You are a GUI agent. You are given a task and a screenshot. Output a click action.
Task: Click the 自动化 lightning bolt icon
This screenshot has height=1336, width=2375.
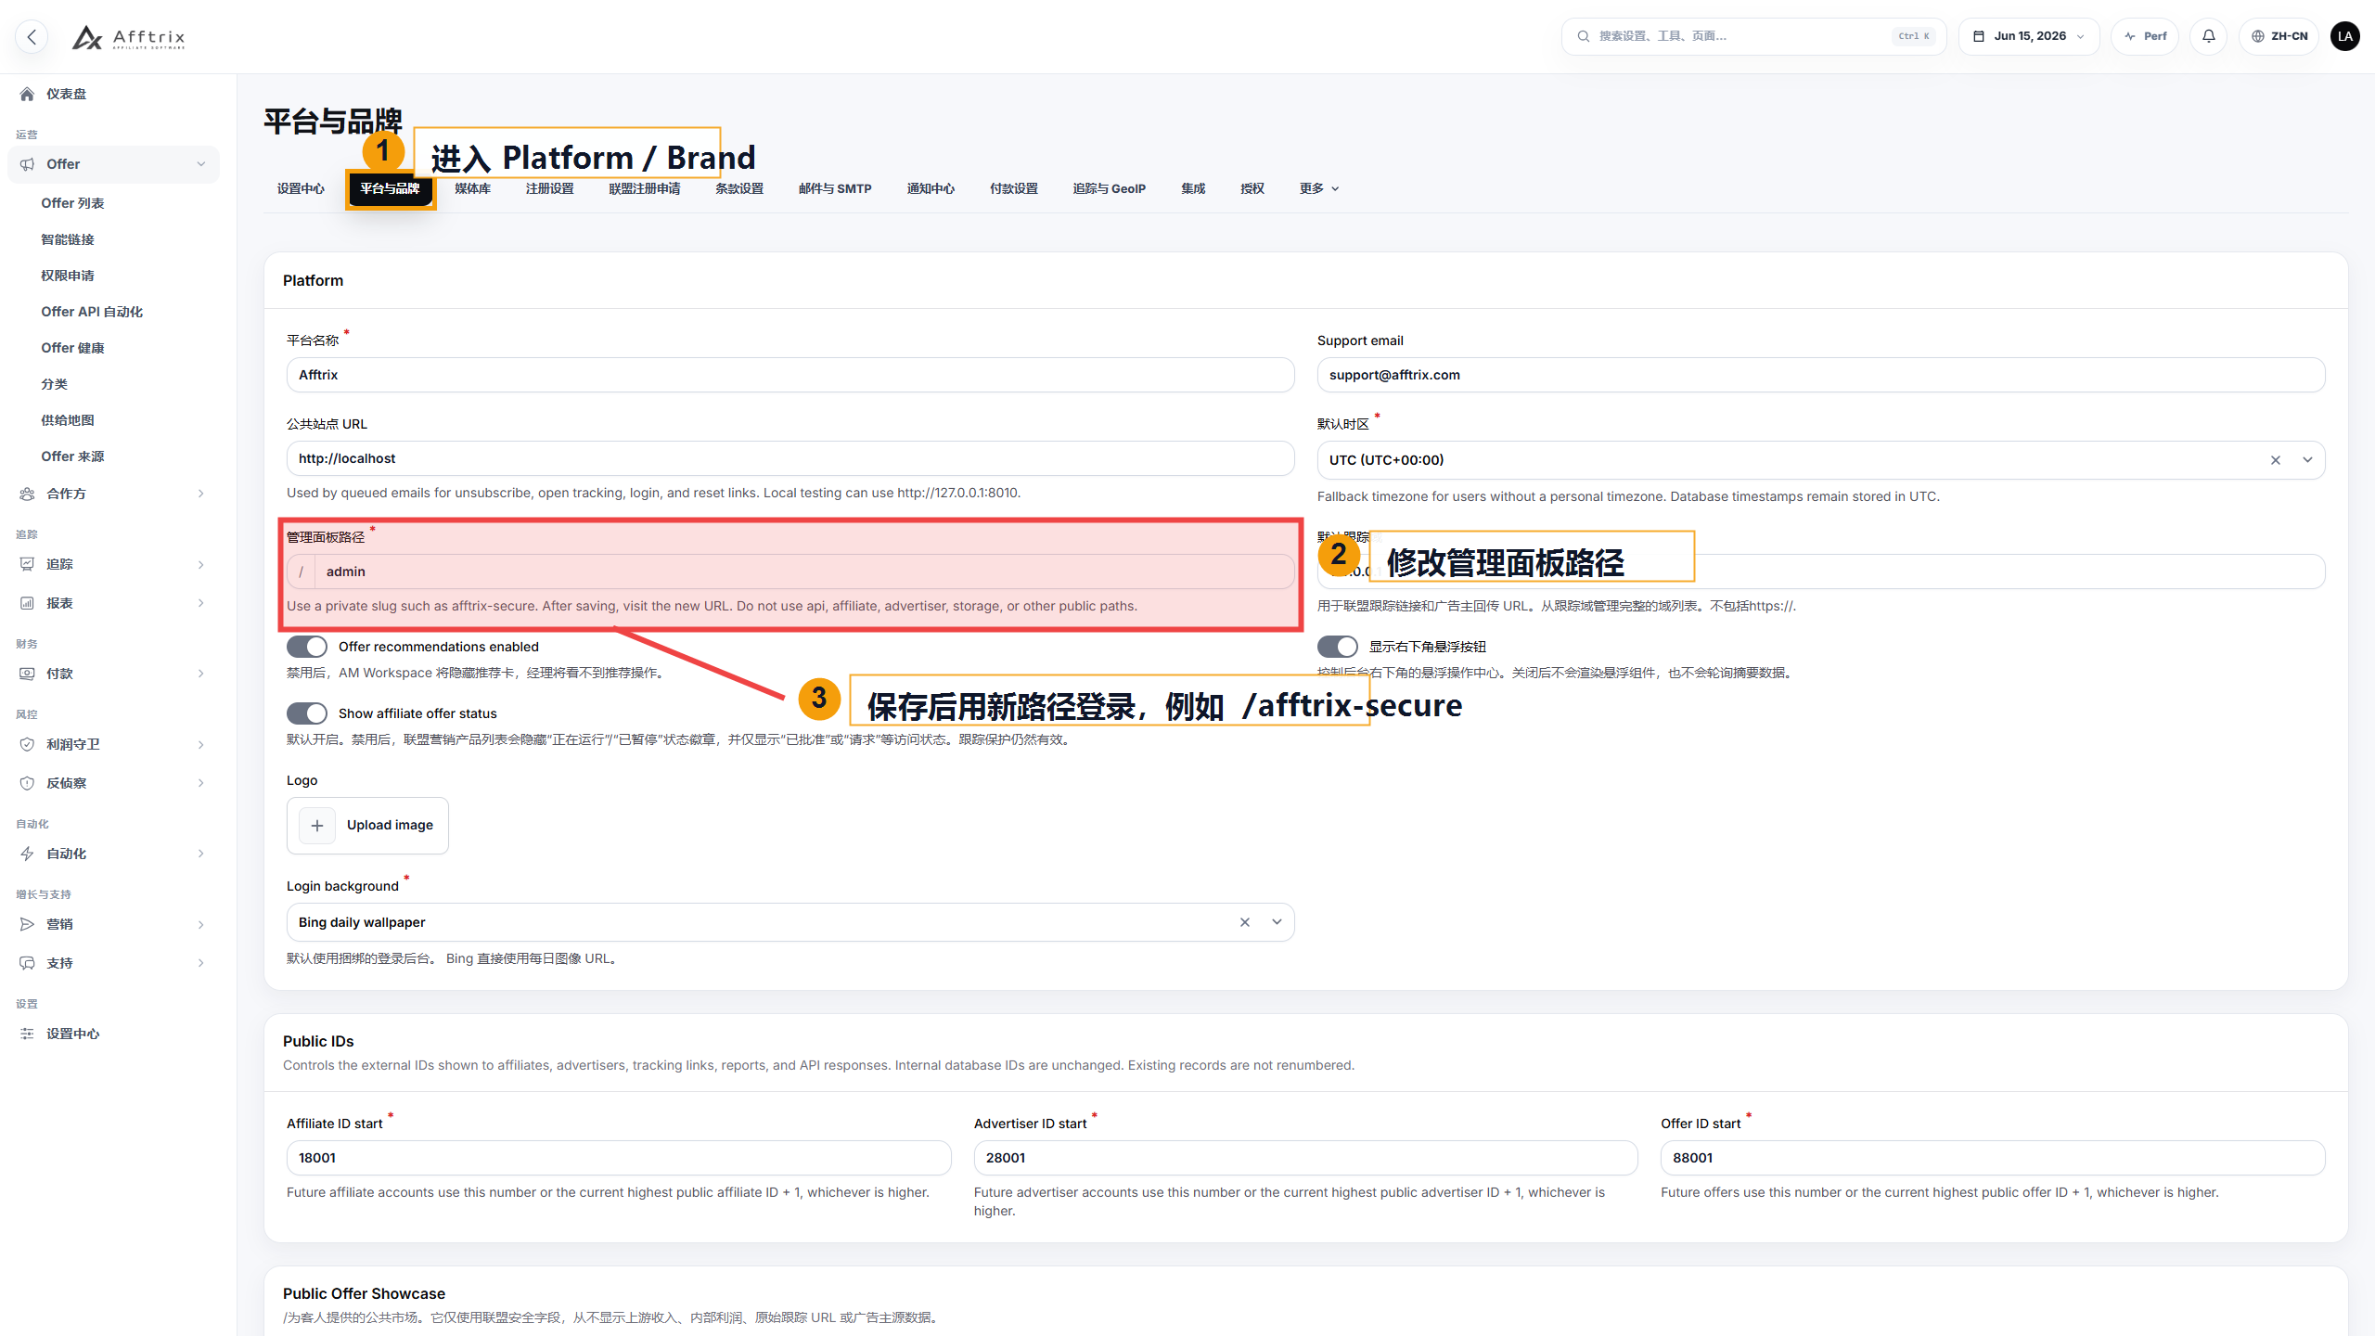coord(27,854)
